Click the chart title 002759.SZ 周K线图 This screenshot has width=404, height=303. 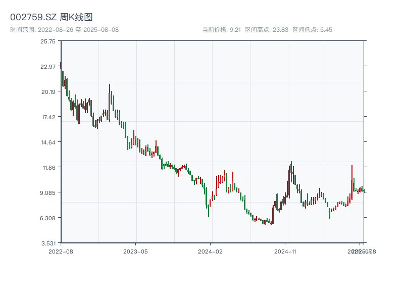tap(52, 17)
